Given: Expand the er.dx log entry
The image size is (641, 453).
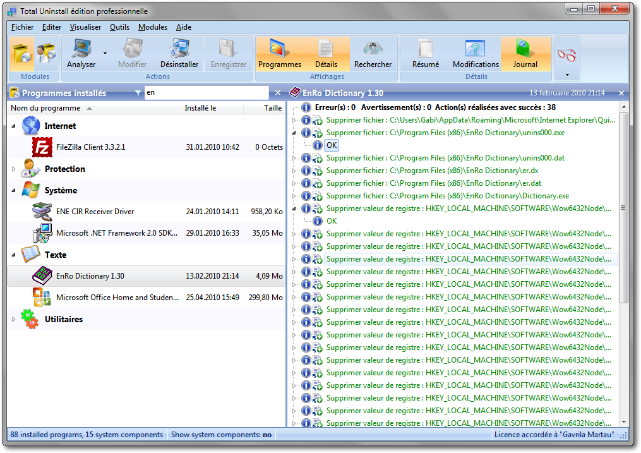Looking at the screenshot, I should click(x=294, y=171).
